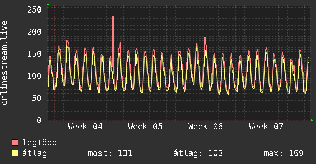Click the onlinestream.live vertical axis title
The image size is (316, 164).
5,63
